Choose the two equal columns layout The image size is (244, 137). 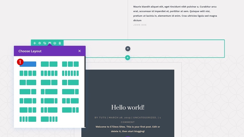click(x=49, y=64)
